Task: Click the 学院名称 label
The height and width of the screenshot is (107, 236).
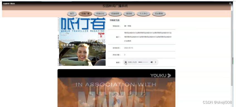Action: (x=117, y=26)
